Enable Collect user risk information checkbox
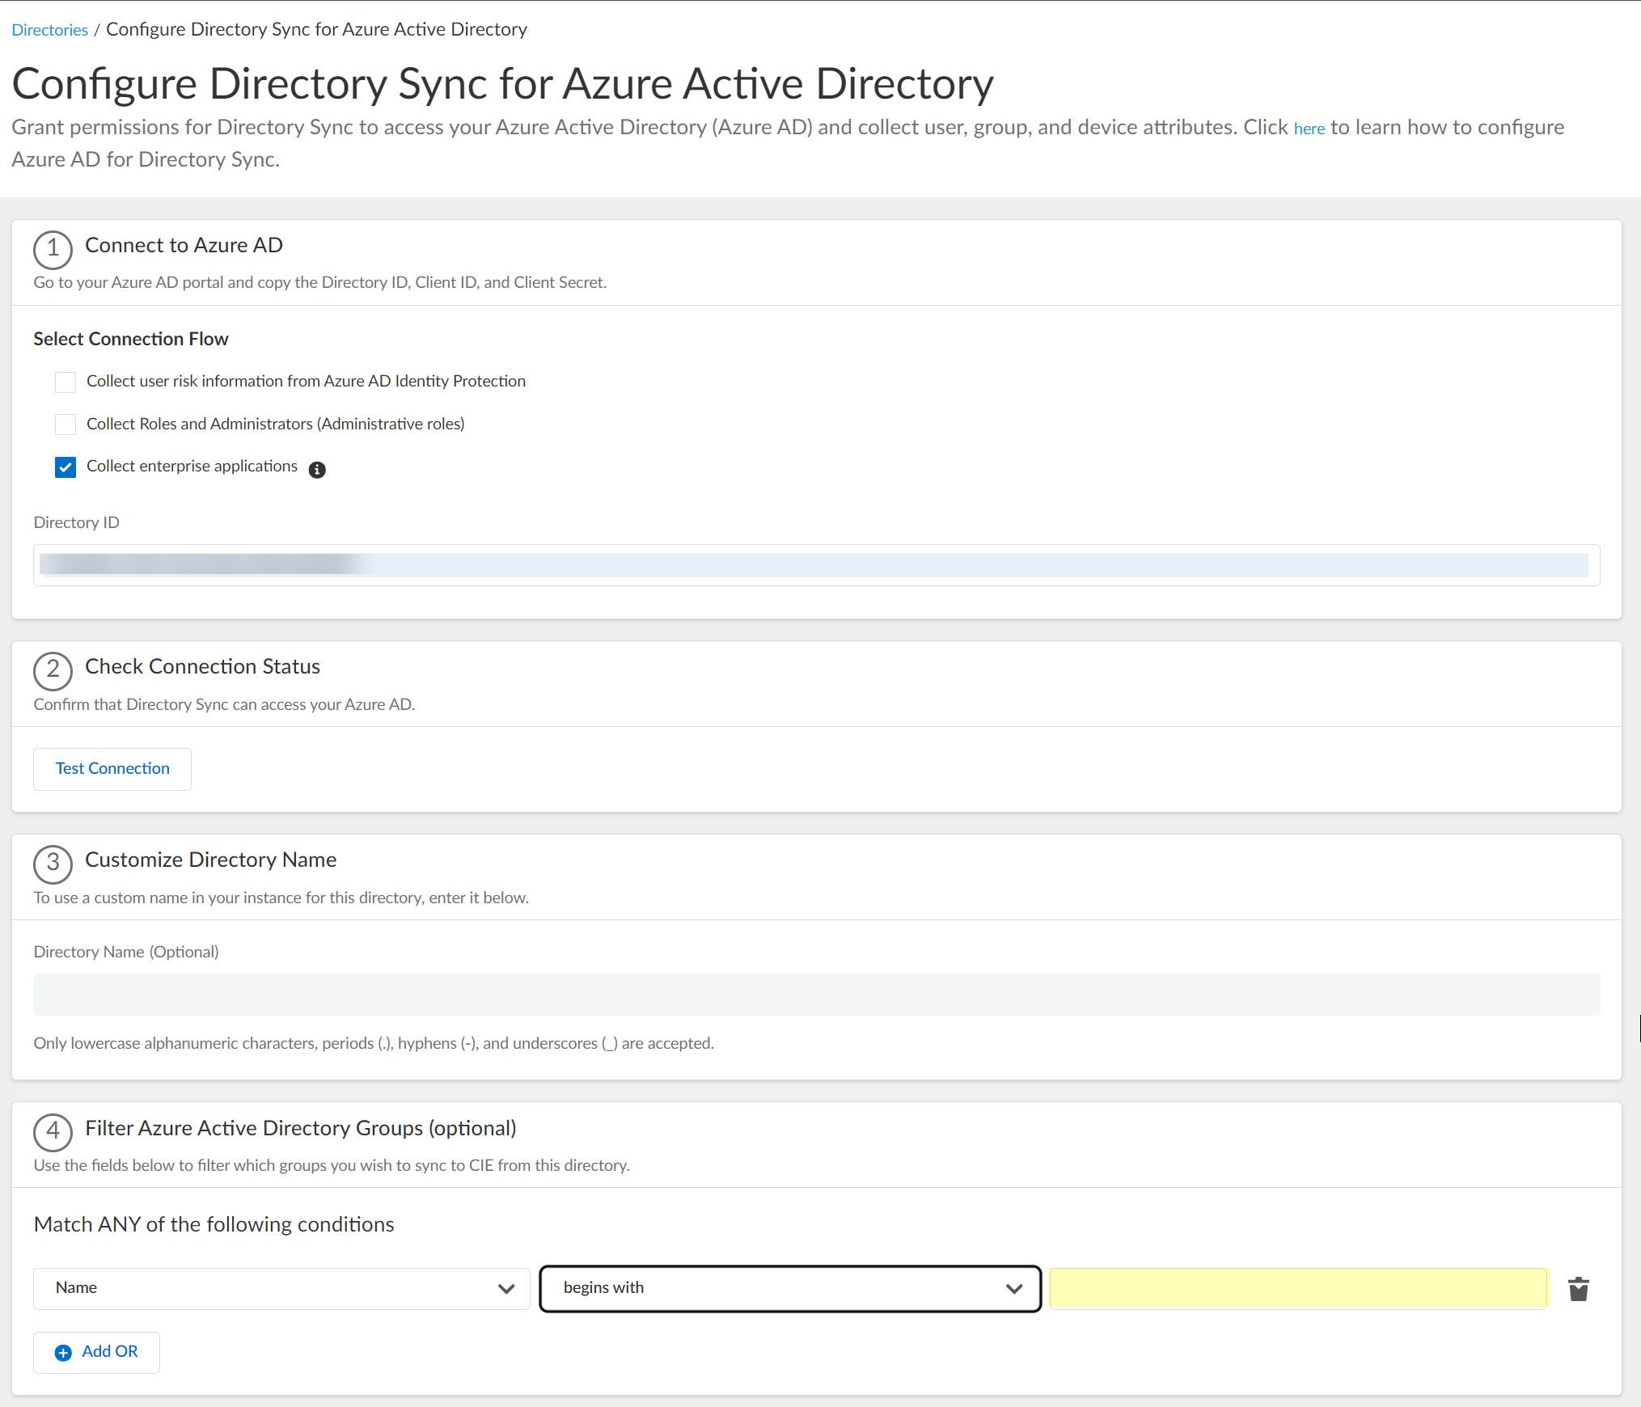1641x1407 pixels. [66, 382]
